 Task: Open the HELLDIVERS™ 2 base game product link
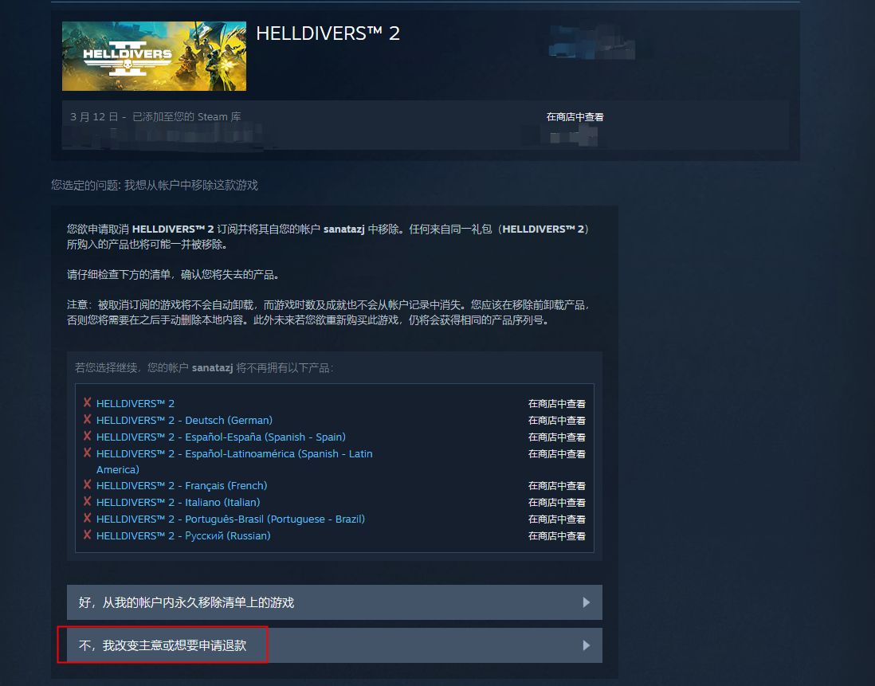(135, 403)
